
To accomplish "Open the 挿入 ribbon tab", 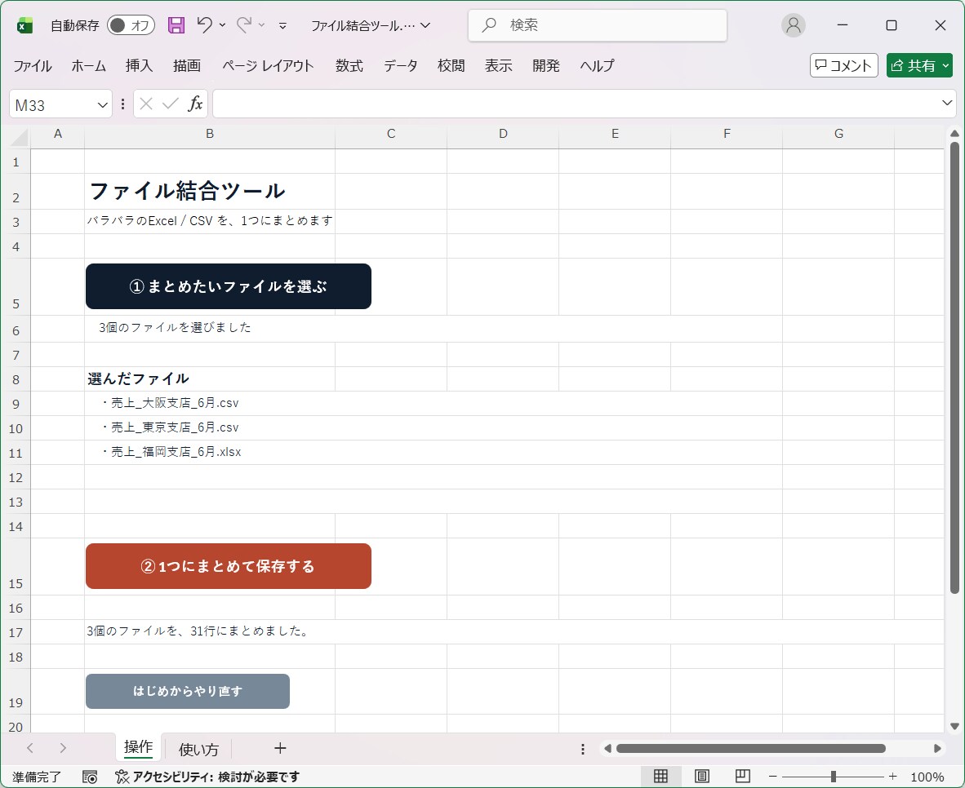I will coord(139,66).
